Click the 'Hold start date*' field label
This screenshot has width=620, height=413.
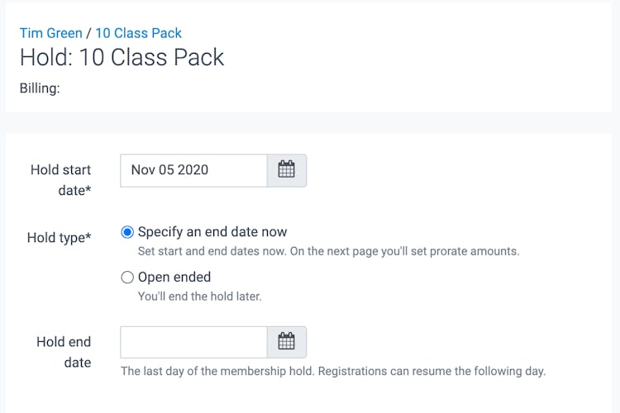point(61,180)
